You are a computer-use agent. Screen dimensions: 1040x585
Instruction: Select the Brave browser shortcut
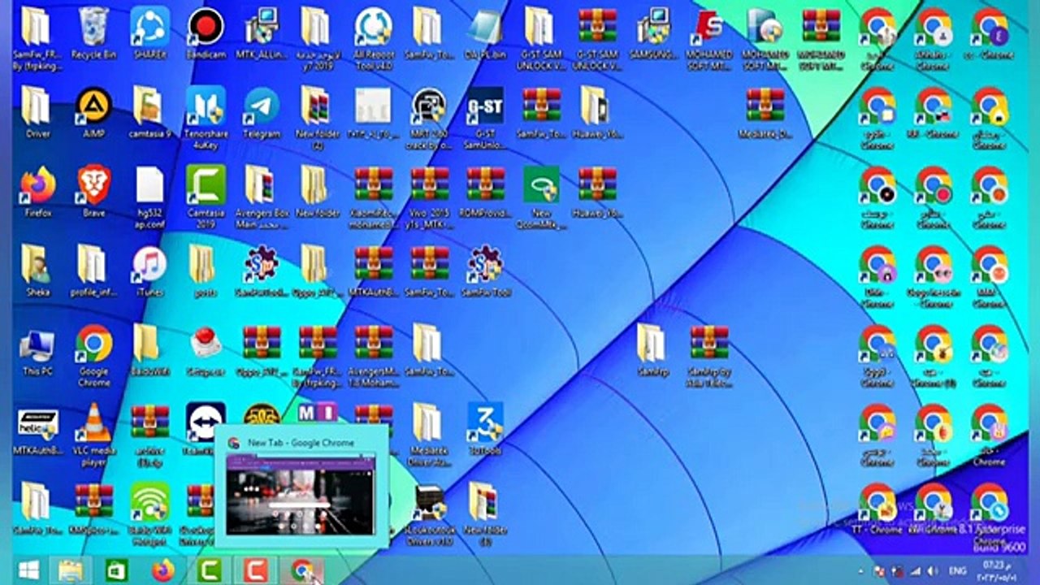click(94, 192)
